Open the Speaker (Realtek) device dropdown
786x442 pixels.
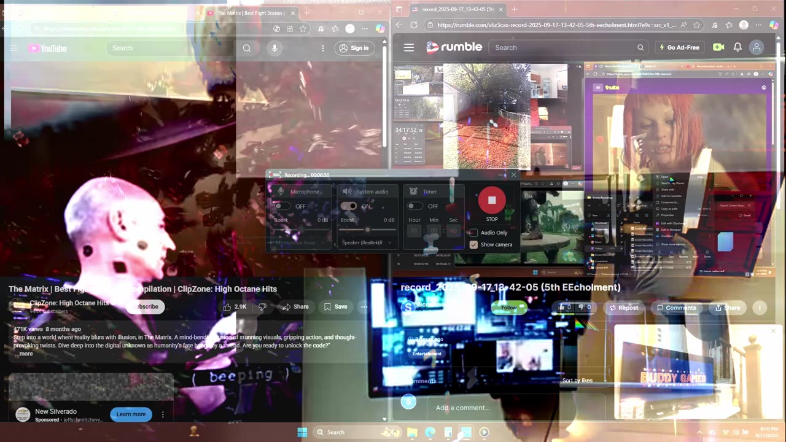pyautogui.click(x=367, y=242)
